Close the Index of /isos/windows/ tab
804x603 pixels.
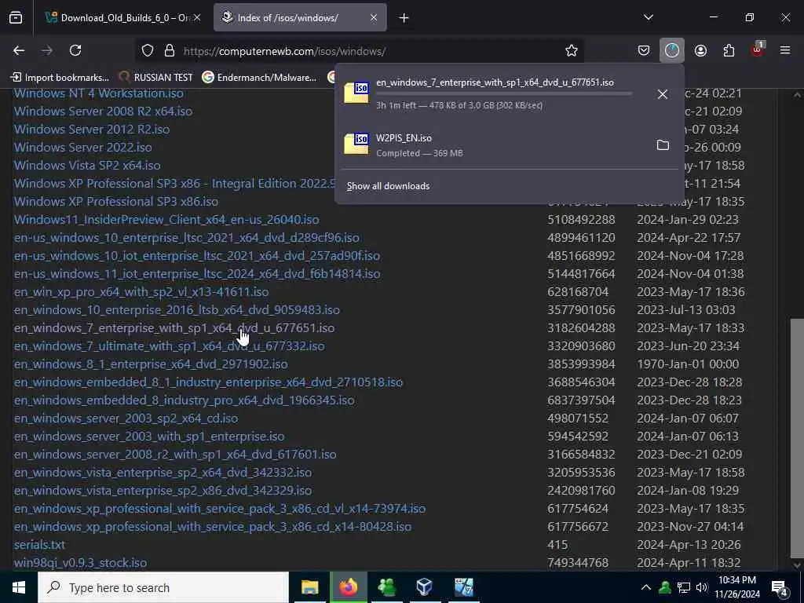(x=373, y=18)
